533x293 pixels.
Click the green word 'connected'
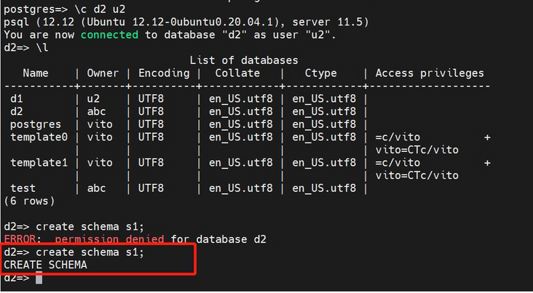click(x=112, y=34)
